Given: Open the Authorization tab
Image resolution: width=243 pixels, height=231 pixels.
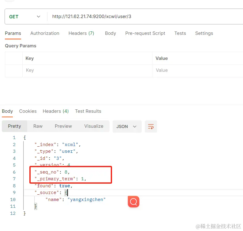Looking at the screenshot, I should [45, 33].
